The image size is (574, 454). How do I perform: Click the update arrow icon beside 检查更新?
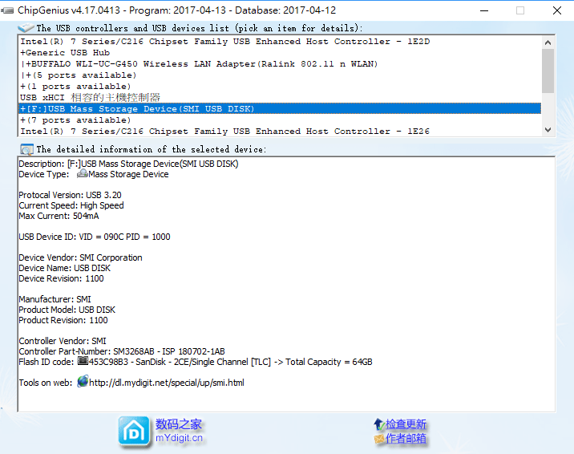coord(379,424)
